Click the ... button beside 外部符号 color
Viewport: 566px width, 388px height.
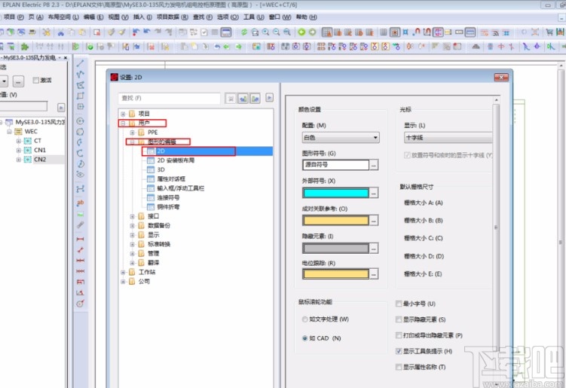point(374,193)
